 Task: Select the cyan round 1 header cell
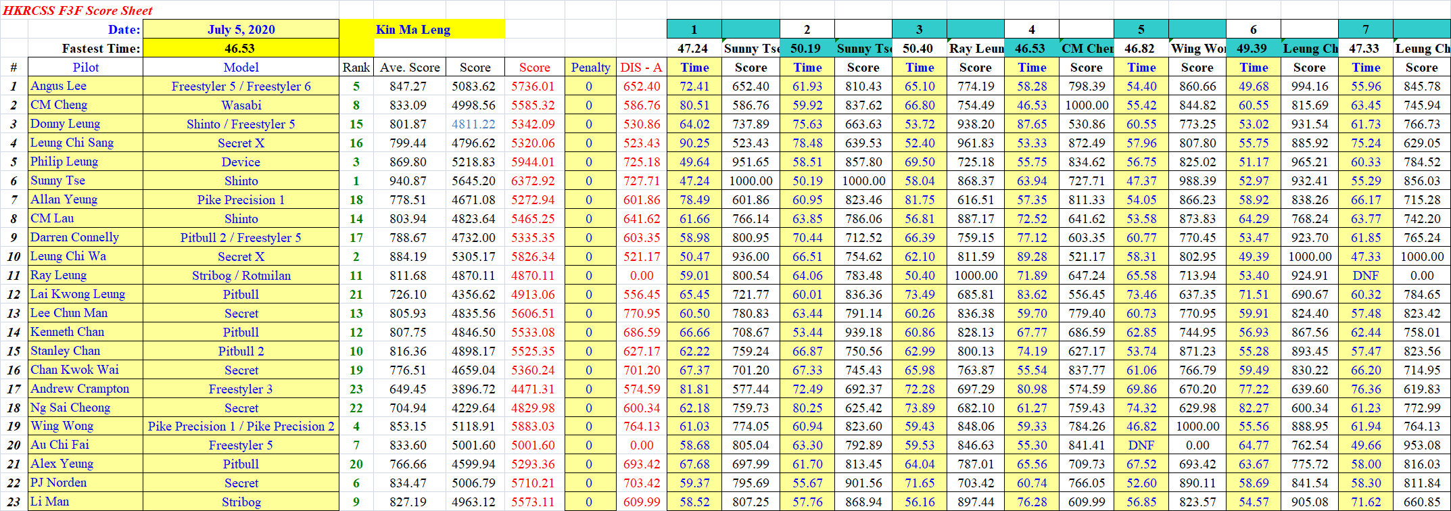[694, 29]
